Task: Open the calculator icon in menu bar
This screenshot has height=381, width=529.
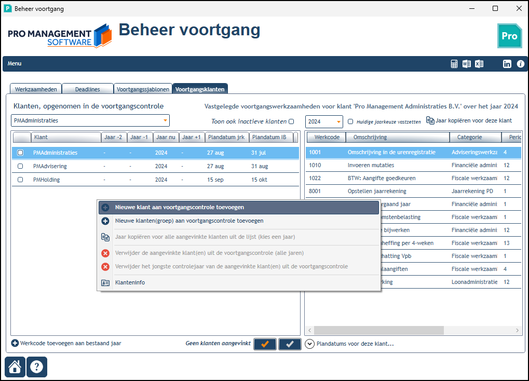Action: pos(454,64)
